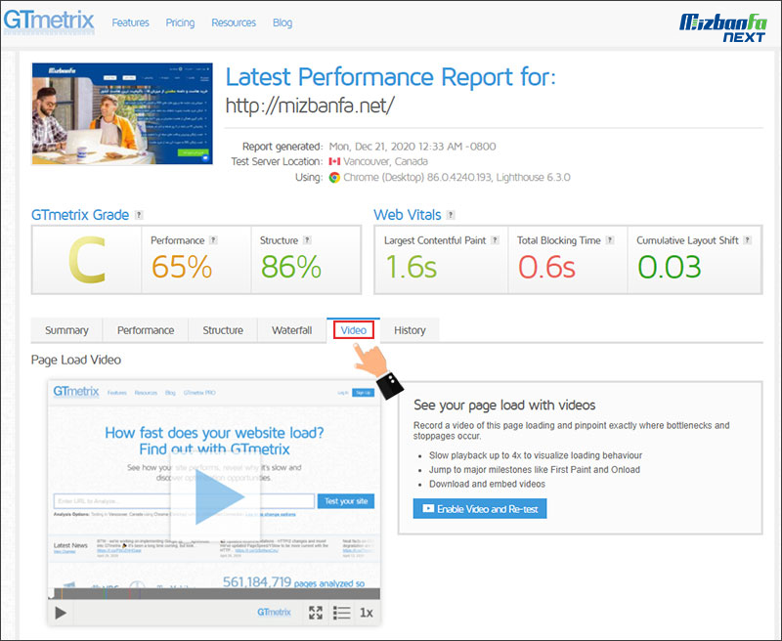Play the page load video from the control bar
This screenshot has height=641, width=782.
pos(61,613)
